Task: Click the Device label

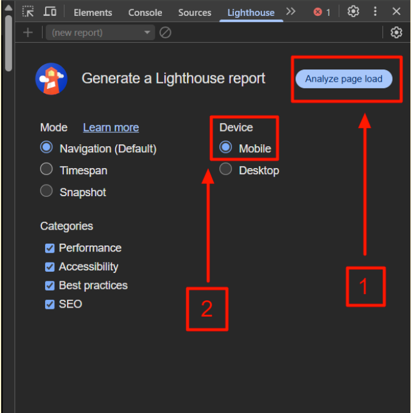Action: 236,127
